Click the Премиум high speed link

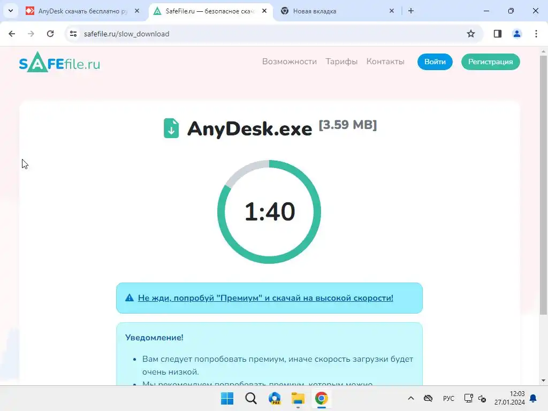(x=265, y=298)
